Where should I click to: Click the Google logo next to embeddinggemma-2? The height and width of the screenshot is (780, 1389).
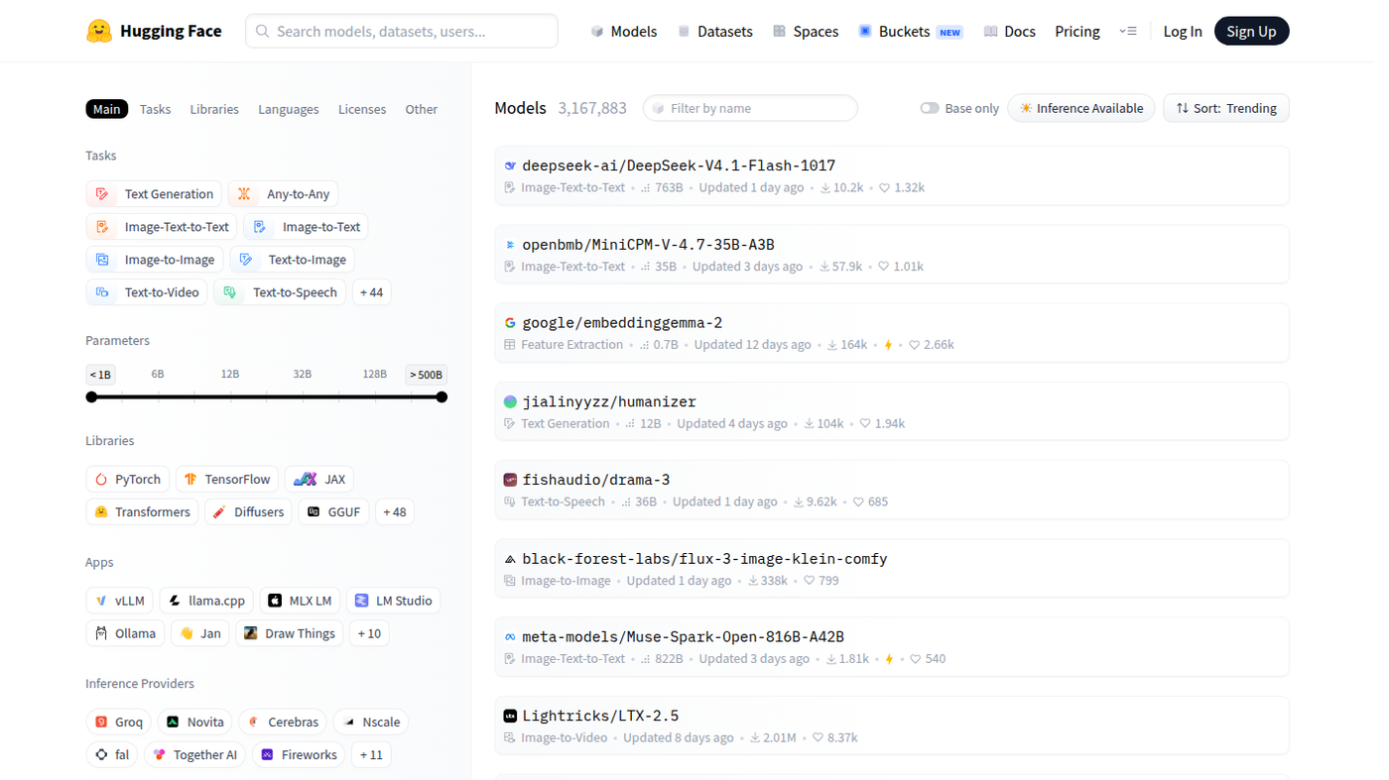pyautogui.click(x=510, y=323)
